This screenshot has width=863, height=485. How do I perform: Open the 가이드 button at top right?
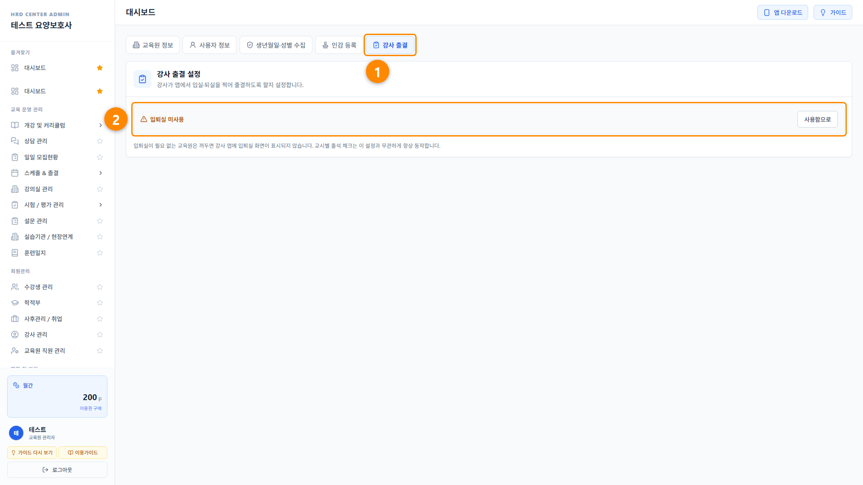(832, 13)
